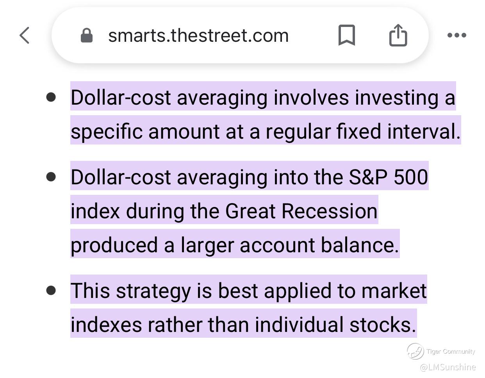This screenshot has height=378, width=485.
Task: Click "produced a larger account balance" line
Action: coord(234,244)
